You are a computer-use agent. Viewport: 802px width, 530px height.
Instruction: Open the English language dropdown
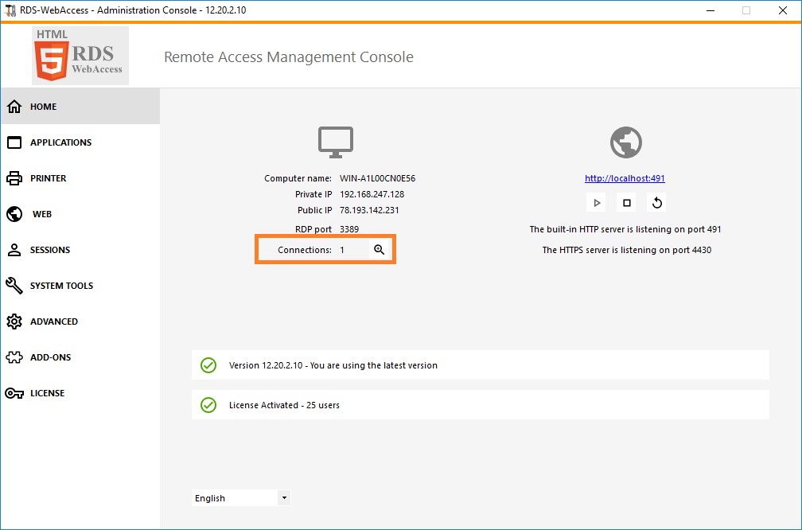pos(241,498)
